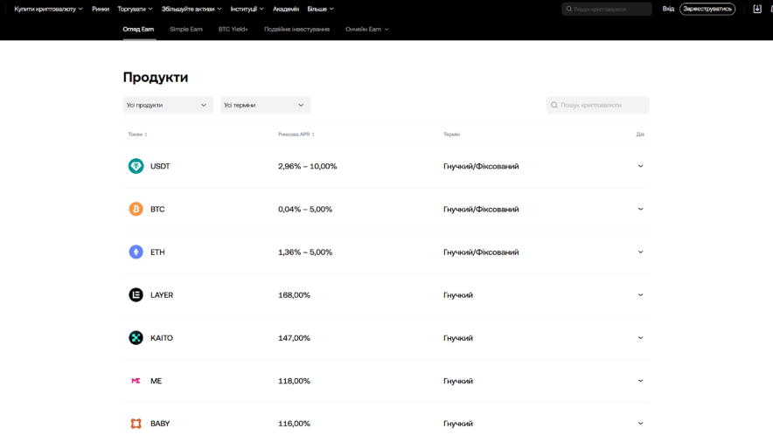Sort products by Ринкова APR column
The height and width of the screenshot is (435, 773).
[296, 135]
